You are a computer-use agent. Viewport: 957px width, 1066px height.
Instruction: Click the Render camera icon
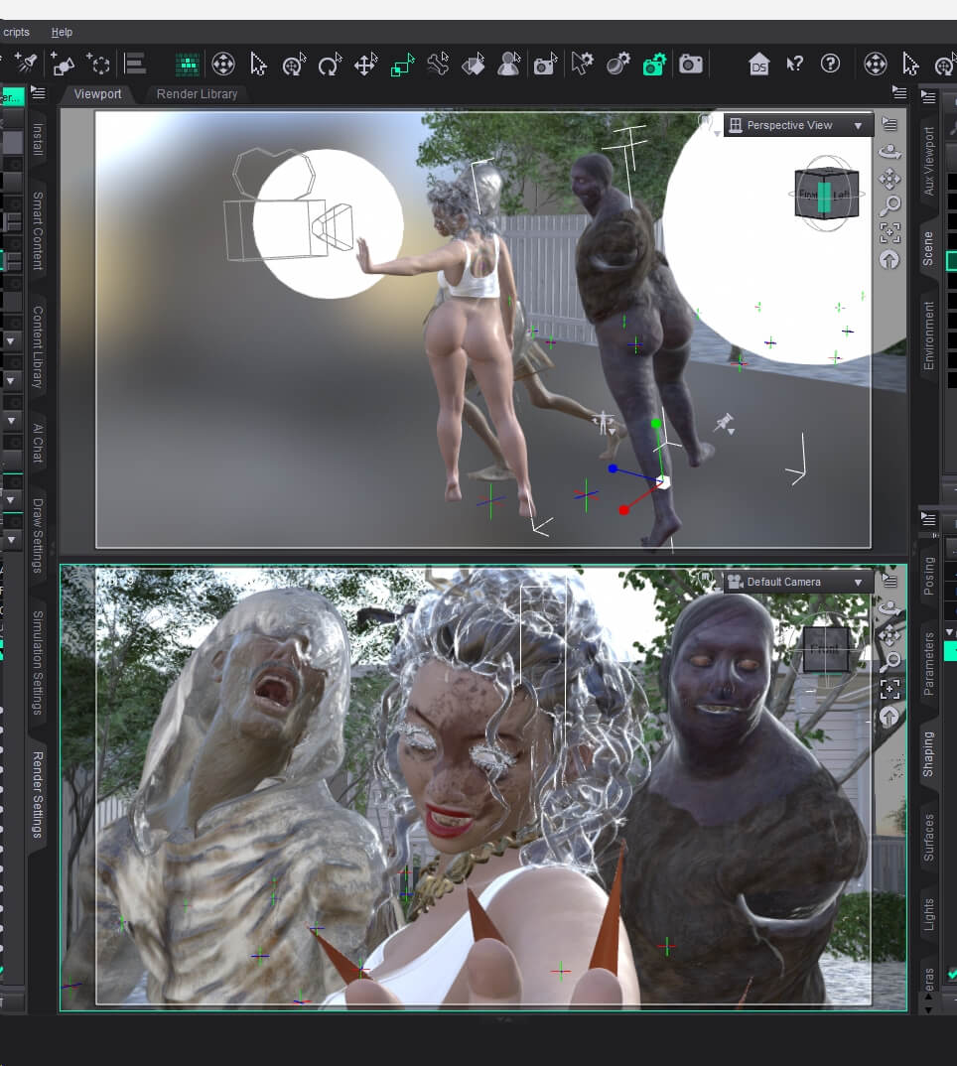pos(690,64)
